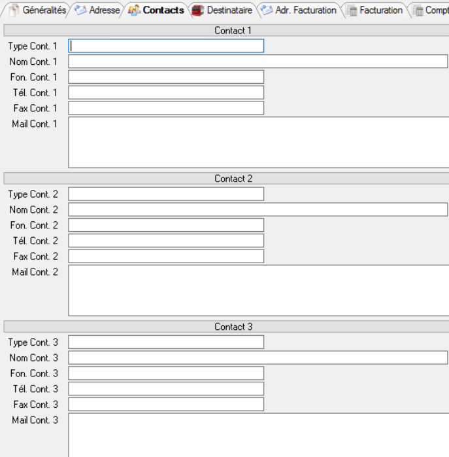The width and height of the screenshot is (449, 457).
Task: Open the Généralités tab
Action: point(44,10)
